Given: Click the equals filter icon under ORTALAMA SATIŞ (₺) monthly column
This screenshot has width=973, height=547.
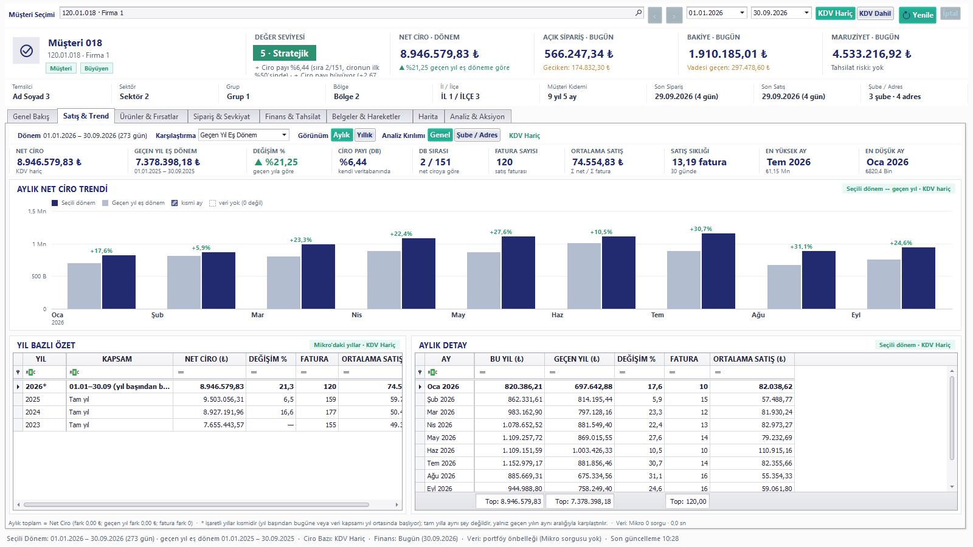Looking at the screenshot, I should pyautogui.click(x=718, y=372).
